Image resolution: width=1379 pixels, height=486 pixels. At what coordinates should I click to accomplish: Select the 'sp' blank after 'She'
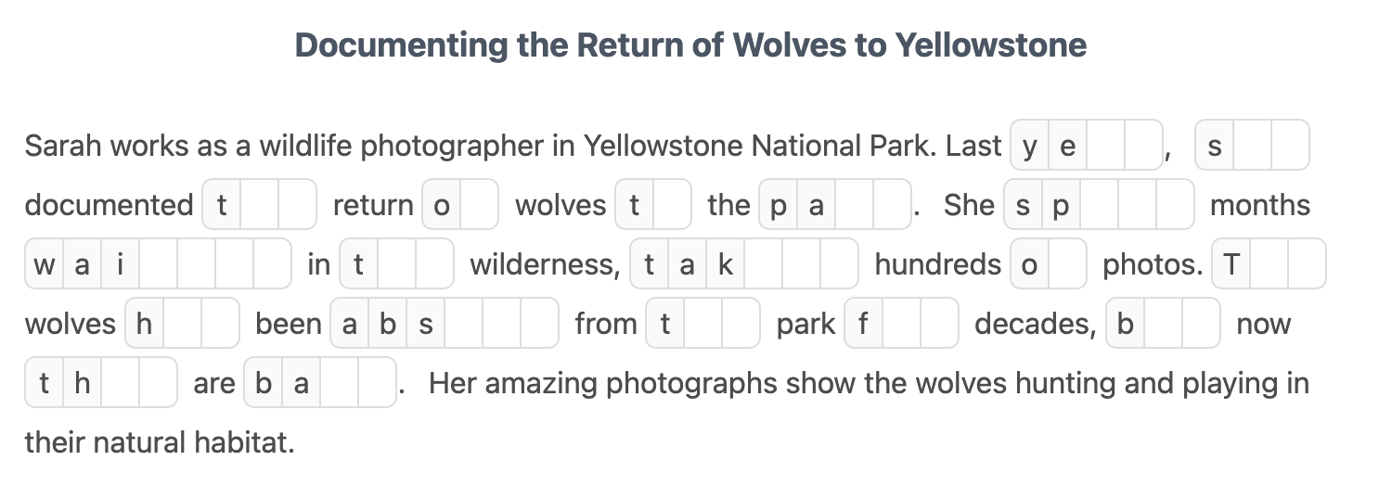(x=1099, y=205)
